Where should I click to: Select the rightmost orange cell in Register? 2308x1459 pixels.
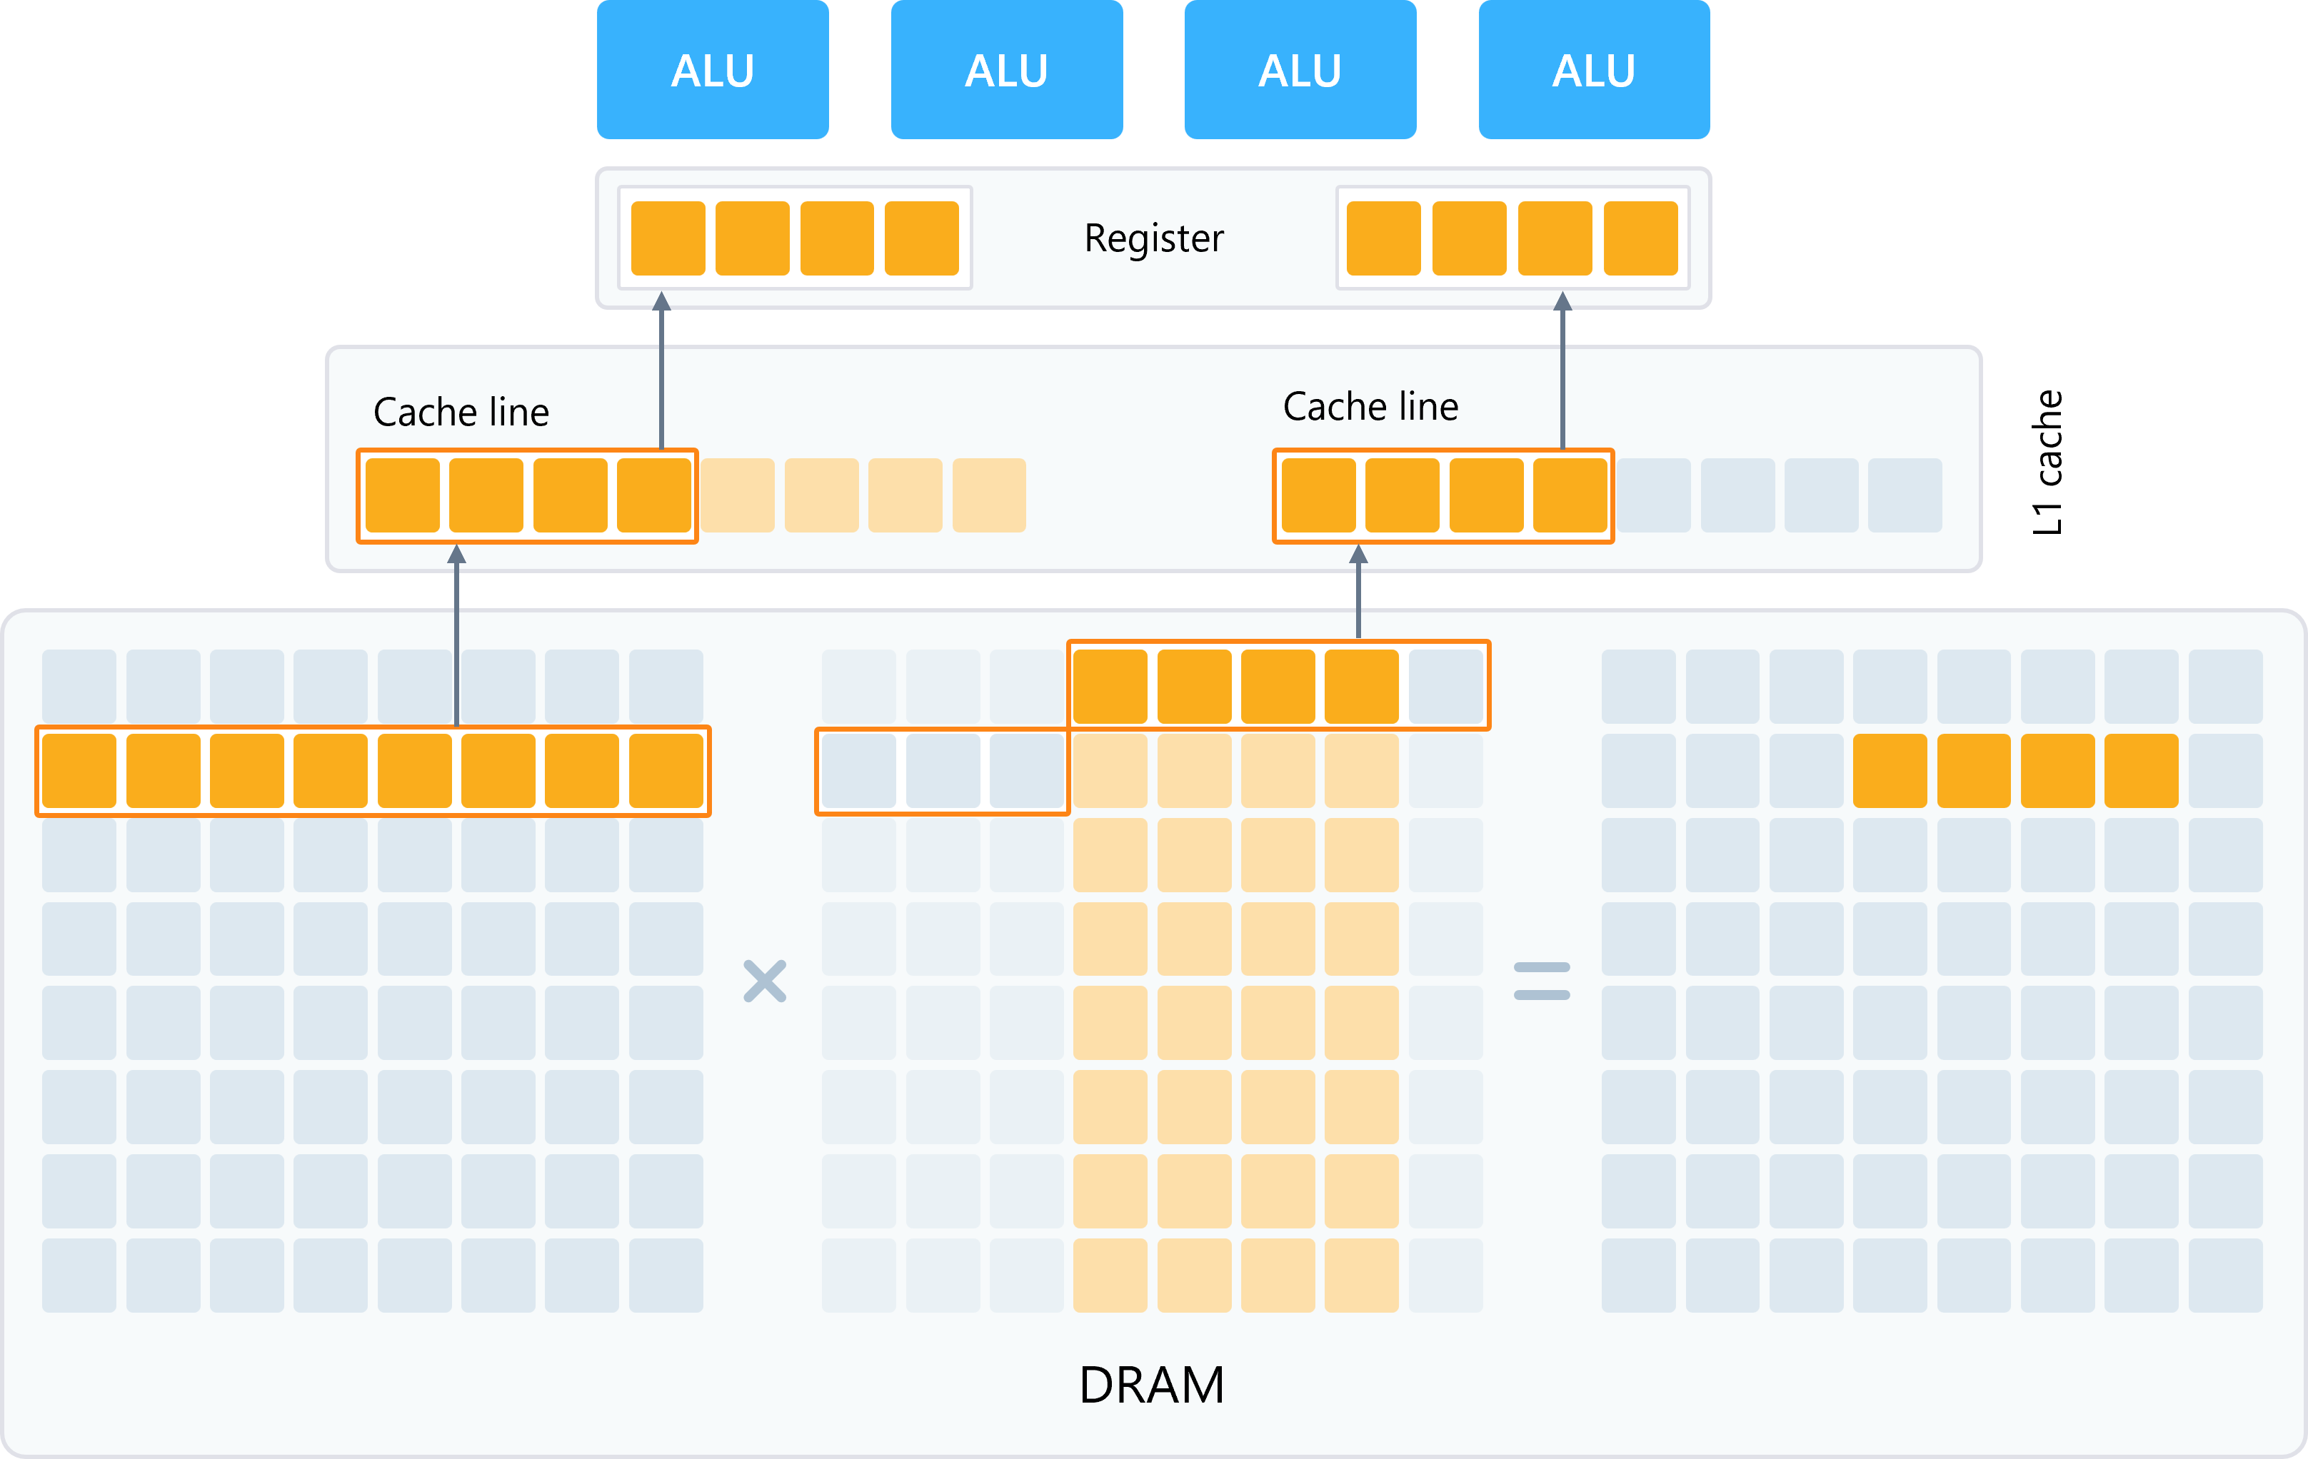tap(1640, 238)
